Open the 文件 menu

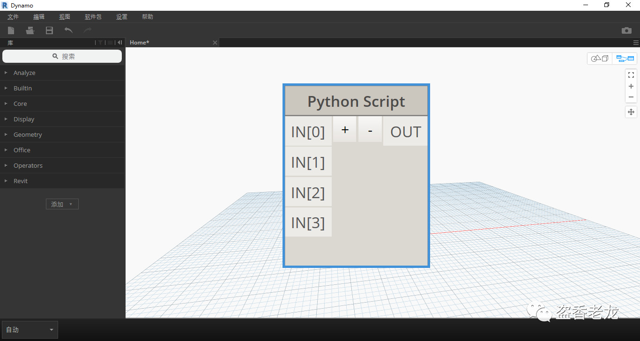coord(13,17)
